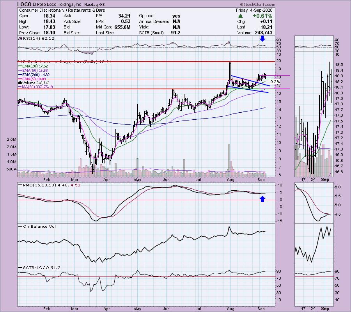
Task: Select the Open value 18.34
Action: tap(50, 16)
